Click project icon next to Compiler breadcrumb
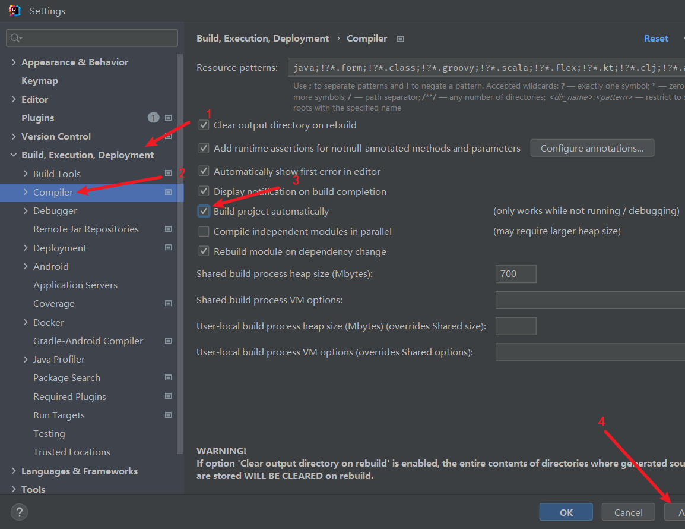The image size is (685, 529). pos(400,39)
